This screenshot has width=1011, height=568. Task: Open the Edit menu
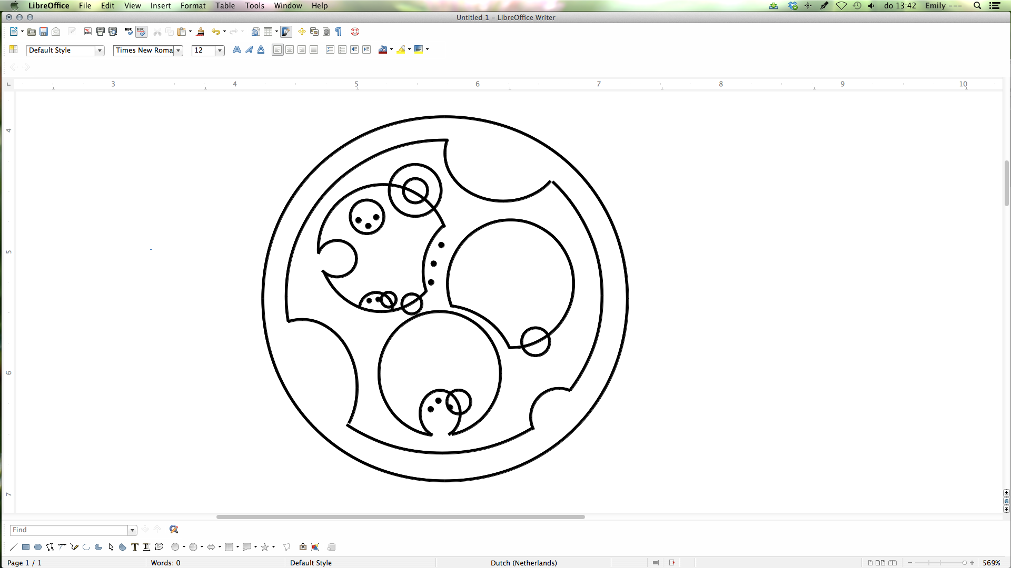click(107, 6)
